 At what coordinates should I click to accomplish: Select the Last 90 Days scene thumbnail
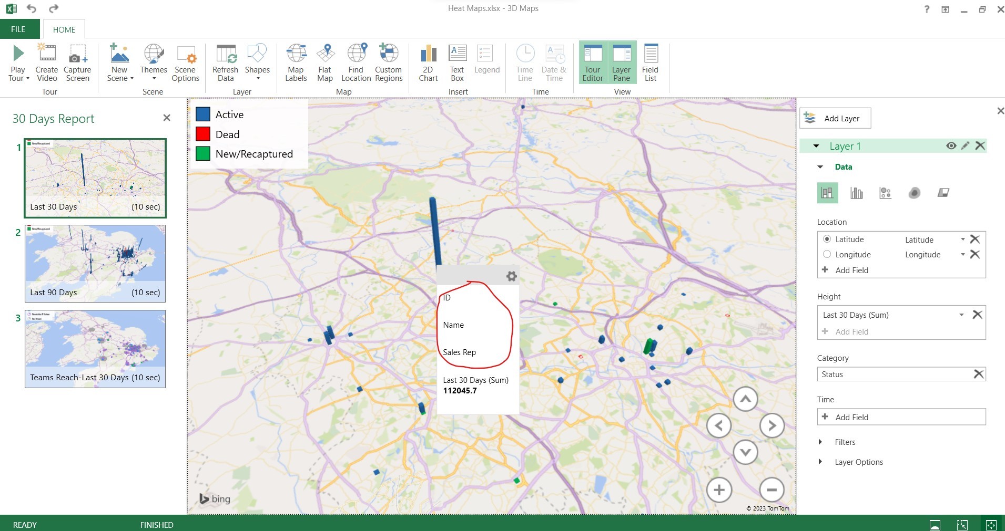click(x=95, y=263)
